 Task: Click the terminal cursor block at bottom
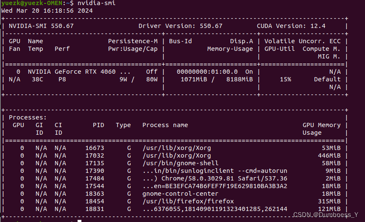pyautogui.click(x=79, y=221)
